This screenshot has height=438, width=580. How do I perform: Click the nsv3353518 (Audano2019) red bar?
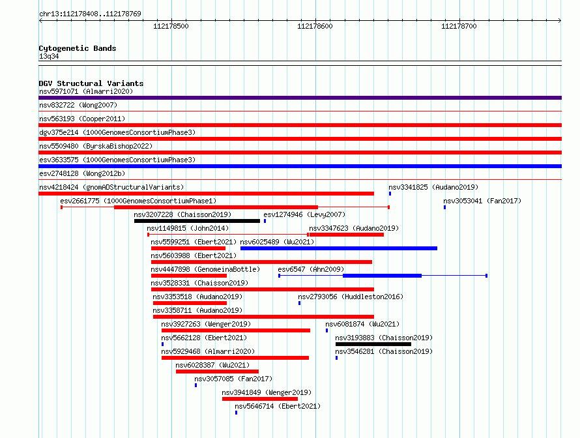190,303
